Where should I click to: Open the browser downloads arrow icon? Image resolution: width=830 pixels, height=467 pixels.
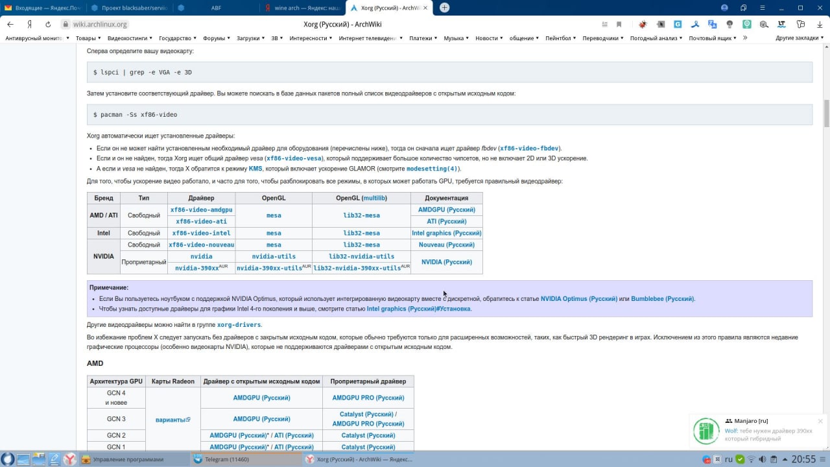tap(819, 24)
